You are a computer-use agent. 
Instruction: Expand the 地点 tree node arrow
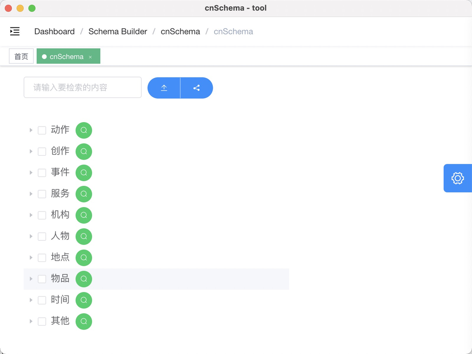coord(31,258)
